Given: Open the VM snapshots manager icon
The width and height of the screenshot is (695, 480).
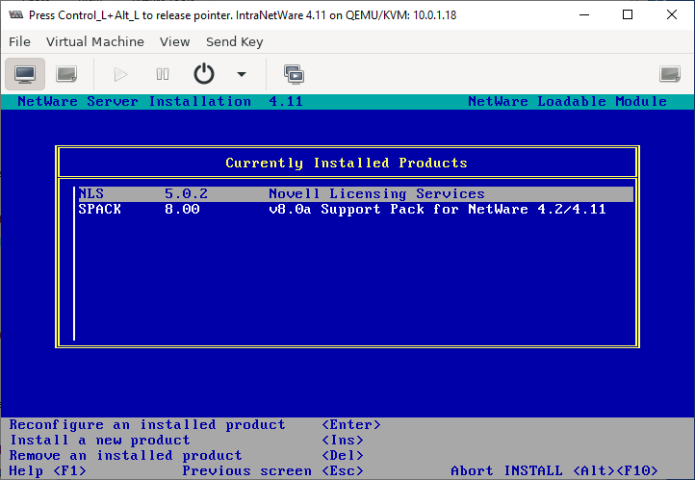Looking at the screenshot, I should (294, 74).
